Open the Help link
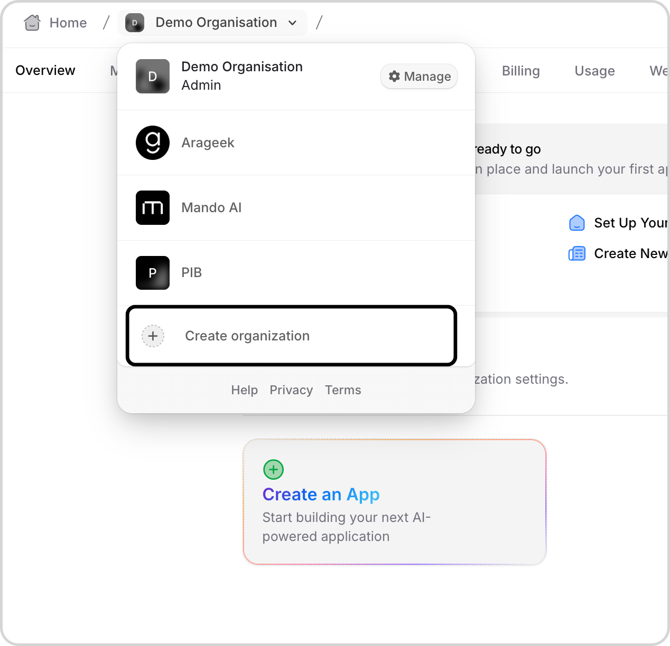Screen dimensions: 670x646 pyautogui.click(x=244, y=390)
